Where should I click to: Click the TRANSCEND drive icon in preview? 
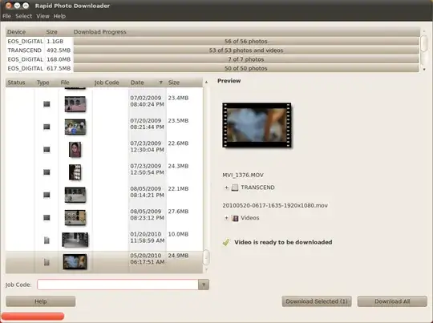[235, 188]
